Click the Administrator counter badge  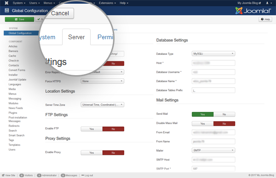(39, 175)
